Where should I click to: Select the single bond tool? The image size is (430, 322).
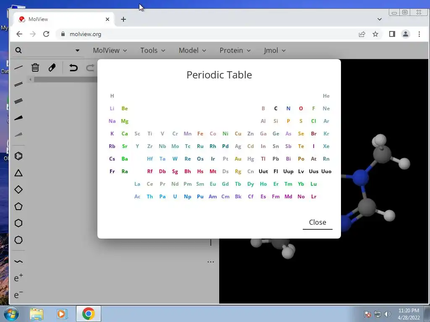pyautogui.click(x=18, y=68)
